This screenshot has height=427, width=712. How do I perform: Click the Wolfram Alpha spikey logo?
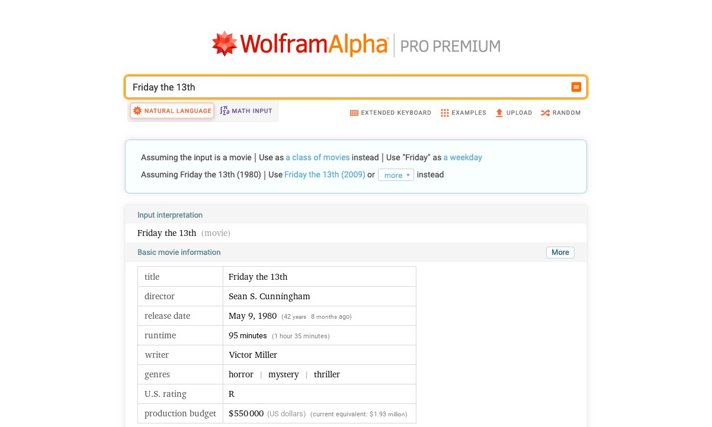pos(224,43)
